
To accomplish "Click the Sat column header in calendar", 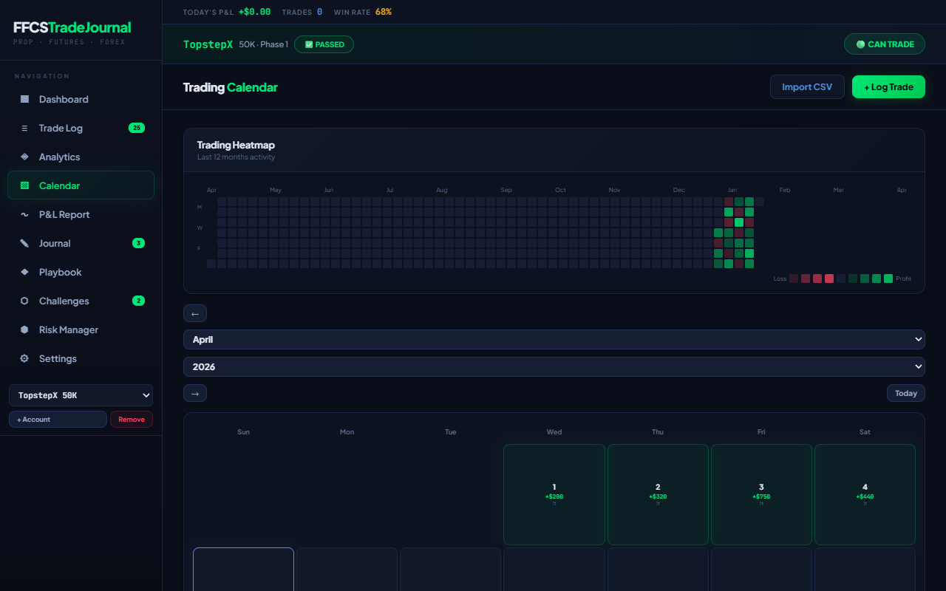I will (x=865, y=432).
